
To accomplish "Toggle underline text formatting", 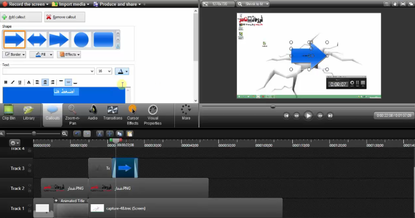I will coord(20,82).
